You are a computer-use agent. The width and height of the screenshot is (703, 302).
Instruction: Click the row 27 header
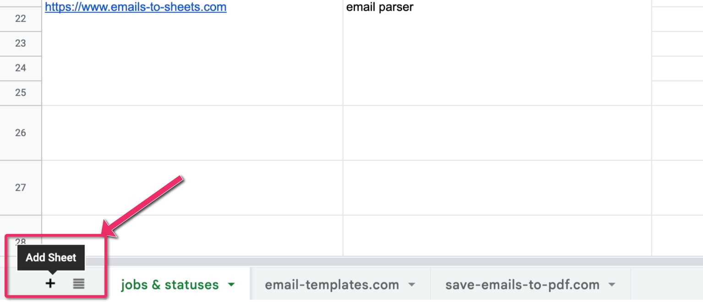[x=21, y=187]
